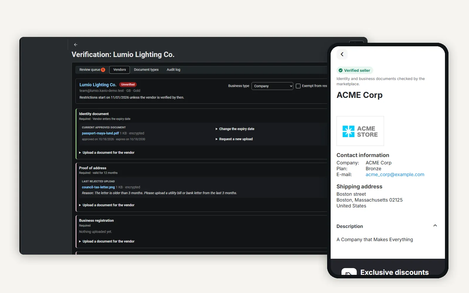This screenshot has width=469, height=293.
Task: Click the acme_corp@example.com email link
Action: pyautogui.click(x=395, y=175)
